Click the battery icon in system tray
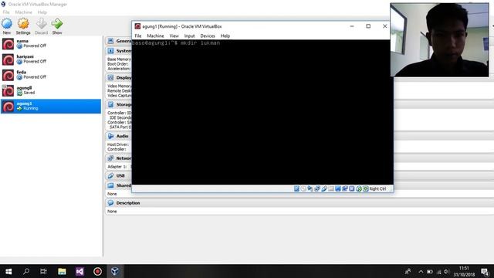 430,271
